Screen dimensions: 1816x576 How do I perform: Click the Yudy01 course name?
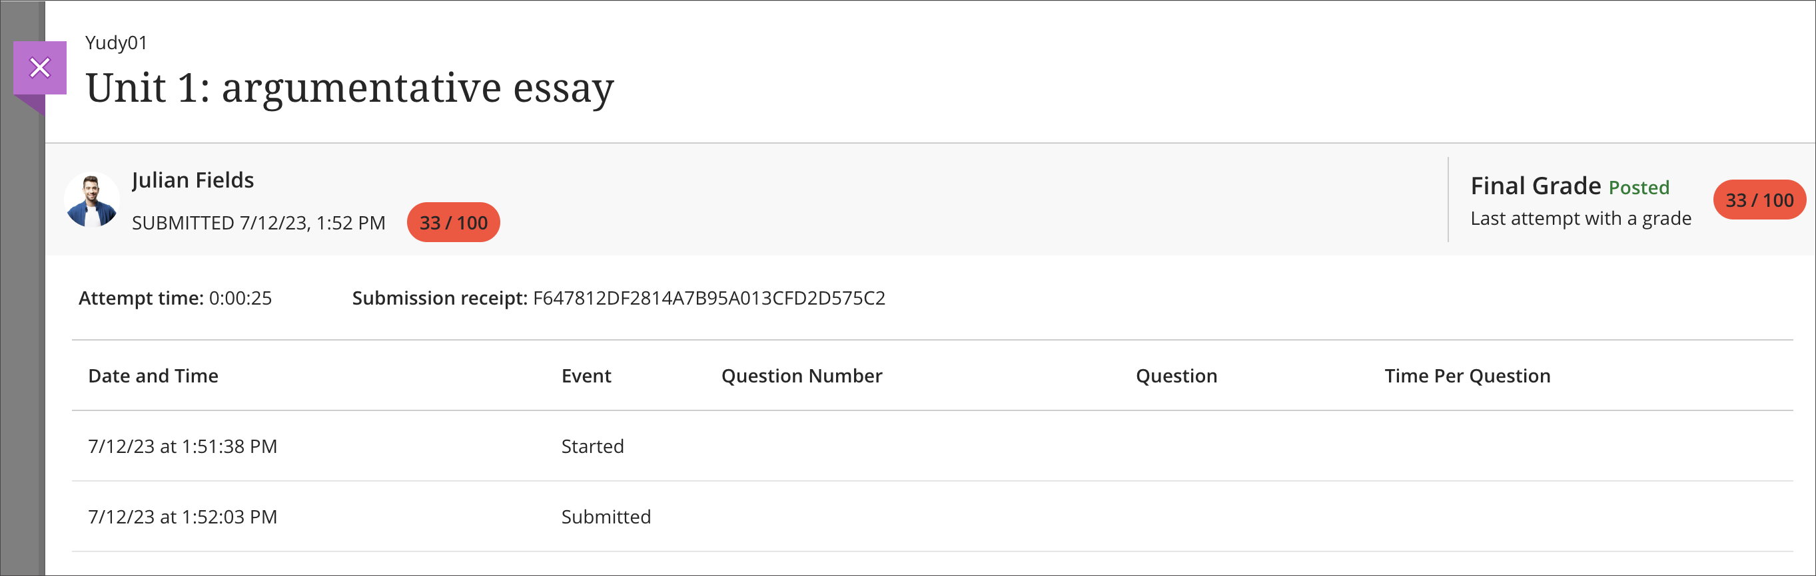pos(117,43)
